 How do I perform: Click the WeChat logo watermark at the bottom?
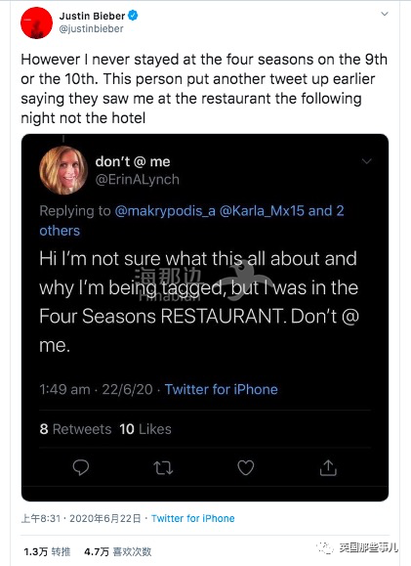click(325, 547)
